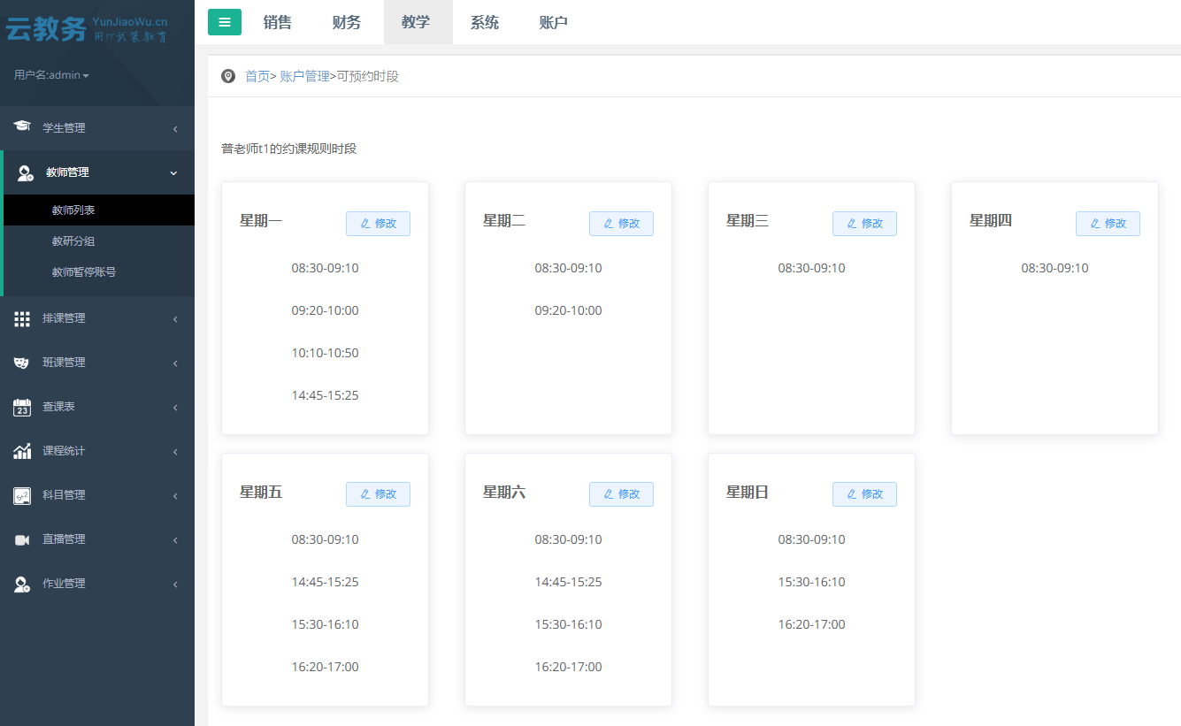Select 教研分组 in the sidebar submenu
This screenshot has height=726, width=1181.
click(73, 241)
